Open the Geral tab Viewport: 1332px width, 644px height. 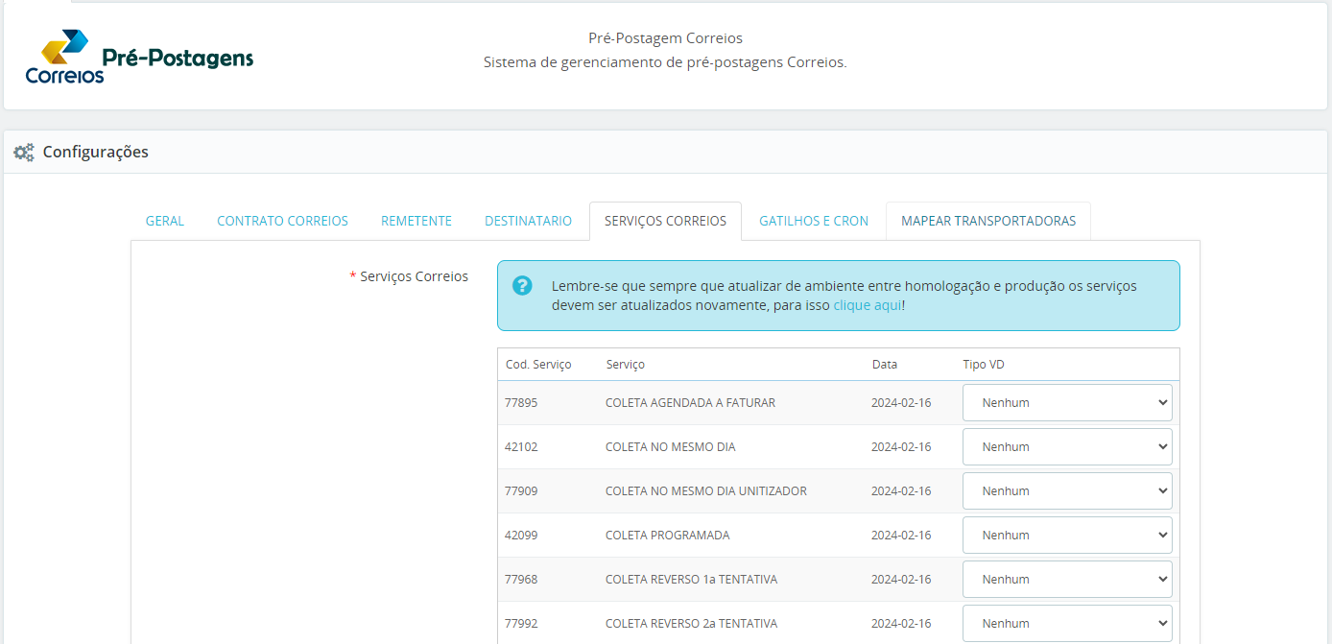[165, 221]
